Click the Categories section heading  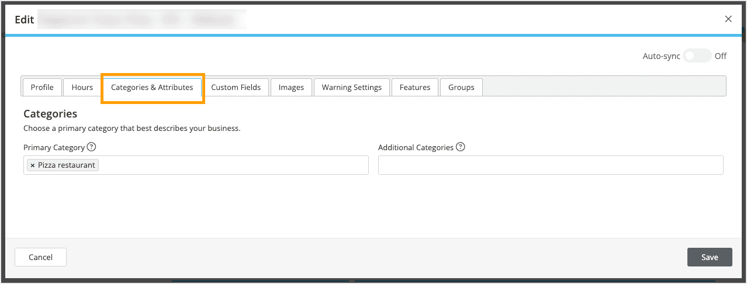[x=50, y=114]
